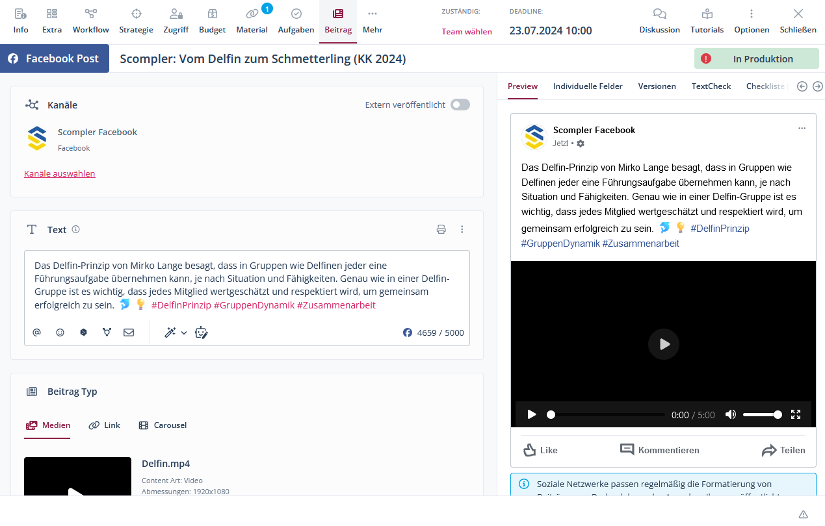
Task: Open the Diskussion panel
Action: tap(659, 21)
